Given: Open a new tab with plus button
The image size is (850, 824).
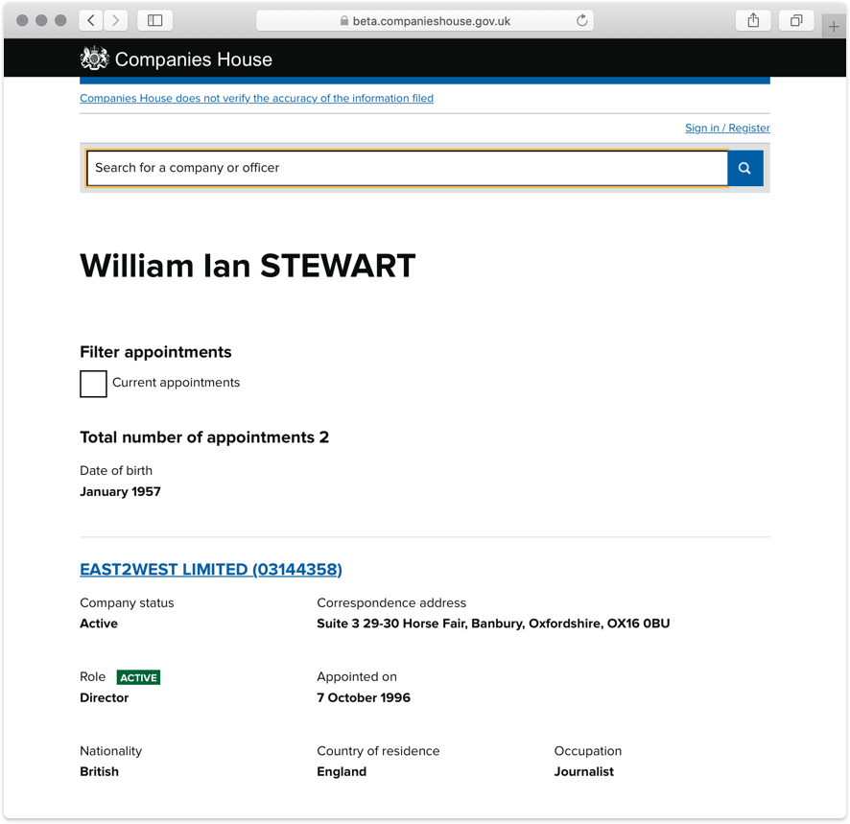Looking at the screenshot, I should click(x=833, y=27).
